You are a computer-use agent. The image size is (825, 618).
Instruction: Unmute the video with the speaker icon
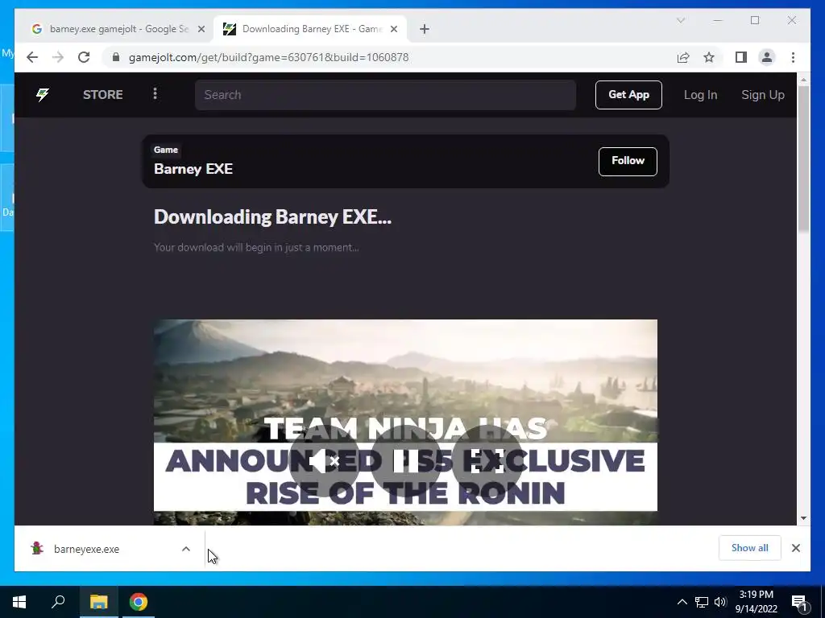324,461
